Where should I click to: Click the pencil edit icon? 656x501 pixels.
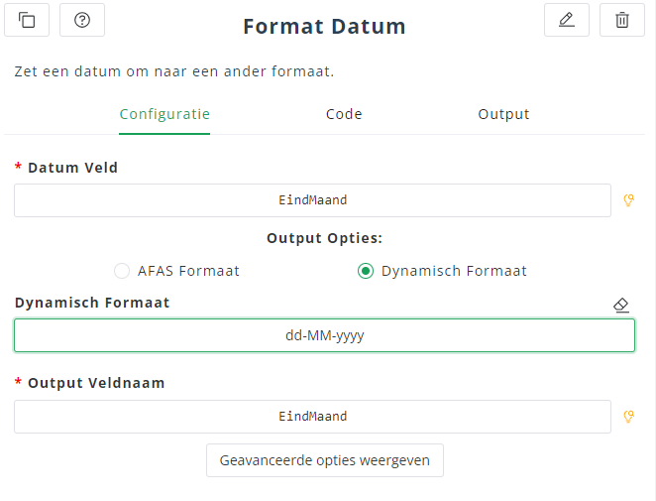[567, 20]
